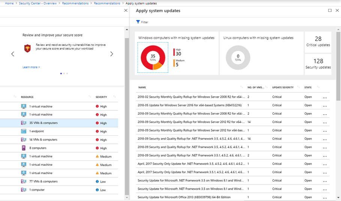Click the 14 VMs & computers resource icon
The width and height of the screenshot is (341, 201).
(24, 140)
